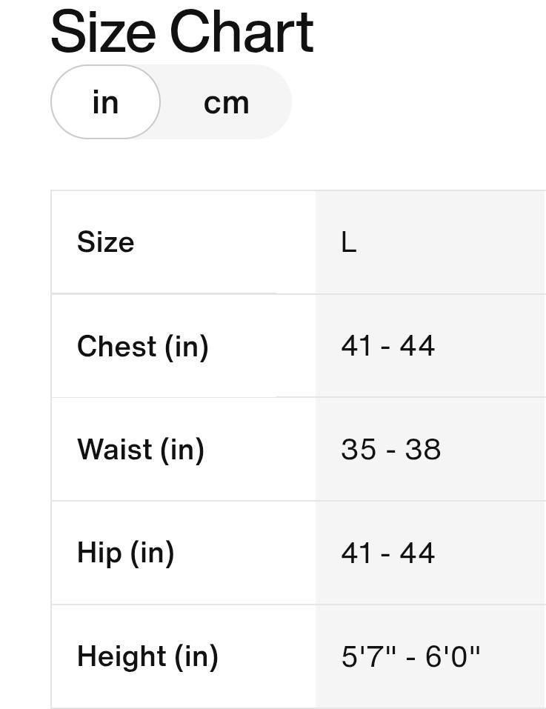
Task: Click the Chest (in) row label
Action: click(143, 347)
